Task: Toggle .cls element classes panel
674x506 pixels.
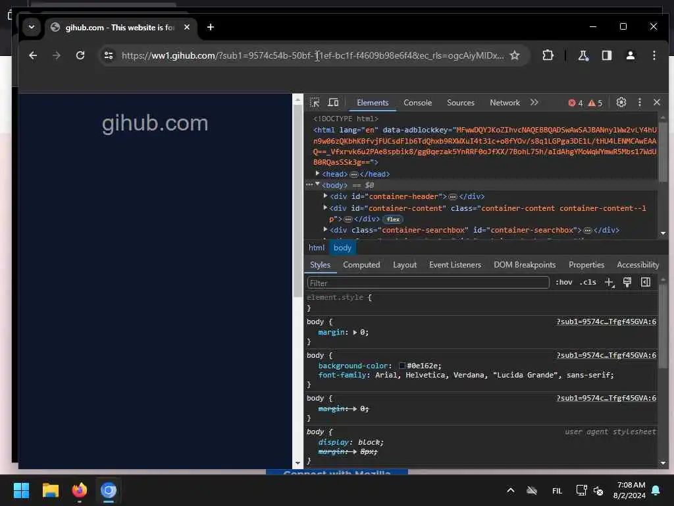Action: click(588, 282)
